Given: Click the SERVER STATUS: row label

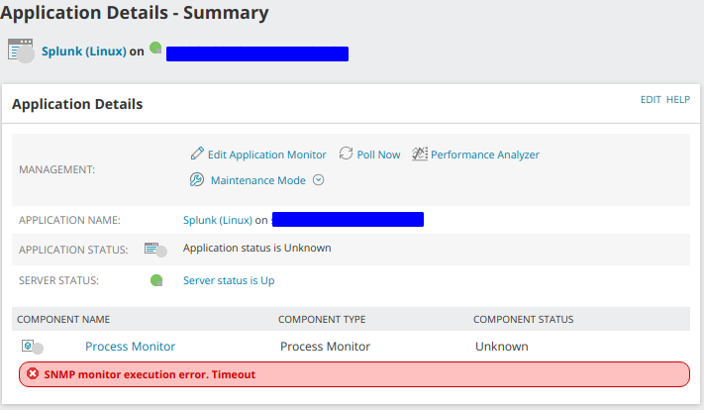Looking at the screenshot, I should pos(58,280).
